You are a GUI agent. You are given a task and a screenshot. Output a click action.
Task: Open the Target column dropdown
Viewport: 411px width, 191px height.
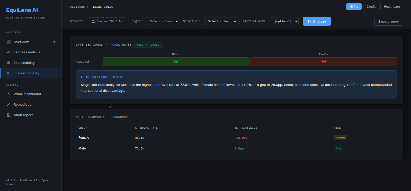[x=163, y=21]
